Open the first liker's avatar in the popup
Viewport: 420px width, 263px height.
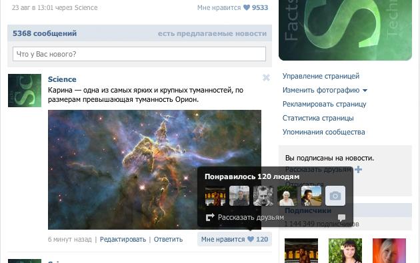(x=215, y=196)
